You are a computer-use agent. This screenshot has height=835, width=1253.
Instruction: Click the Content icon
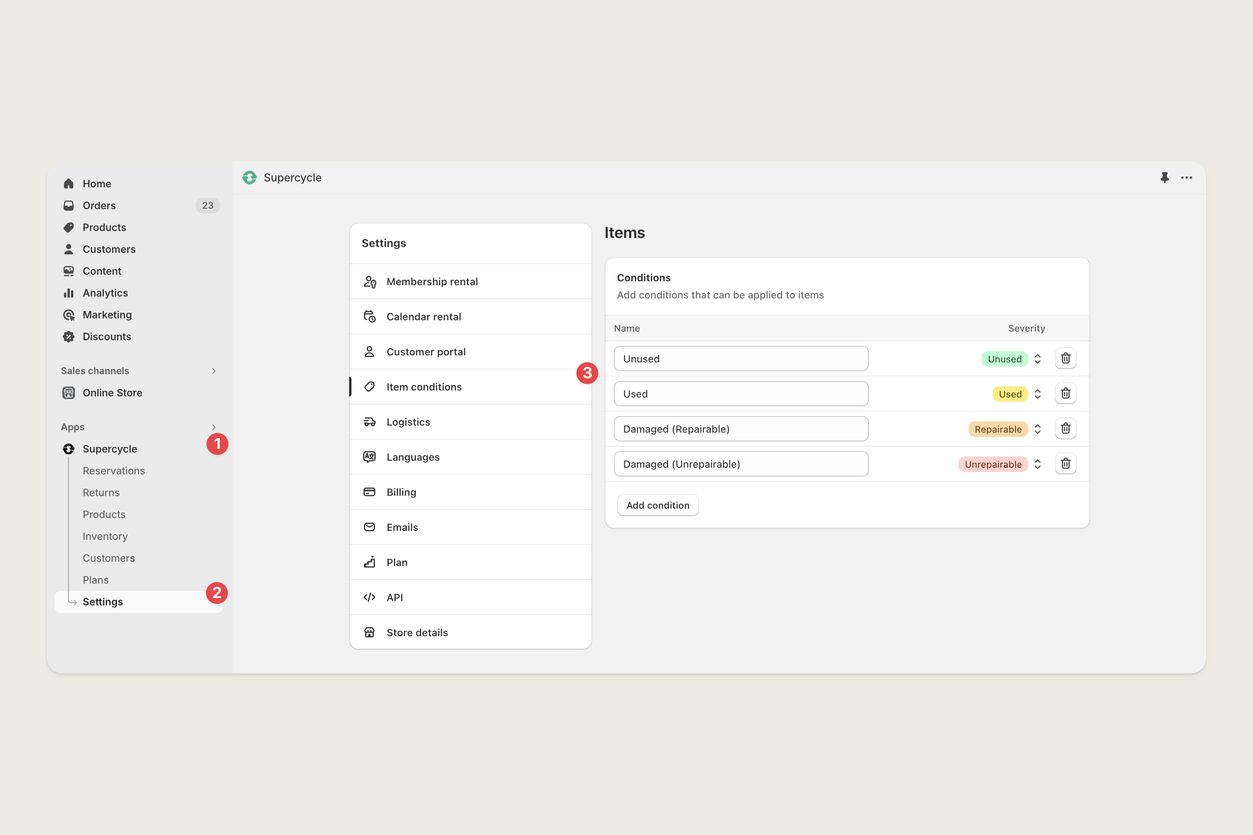69,271
